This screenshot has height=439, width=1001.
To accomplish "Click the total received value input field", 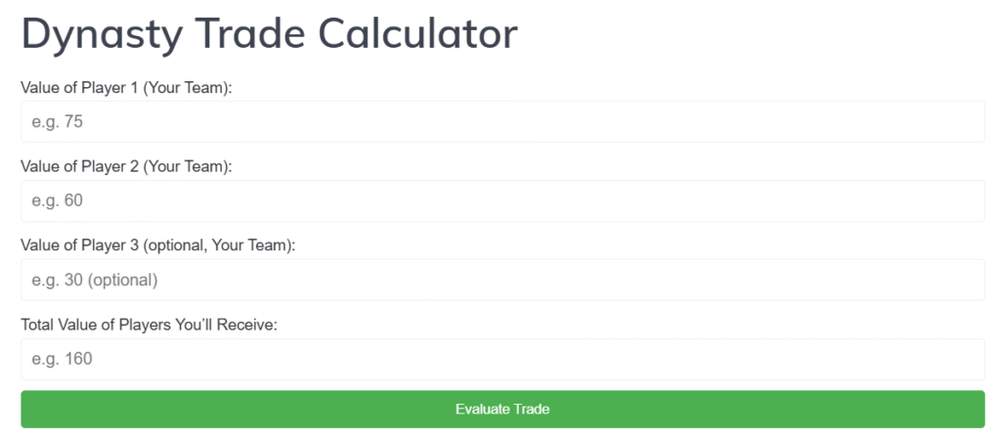I will pyautogui.click(x=502, y=360).
